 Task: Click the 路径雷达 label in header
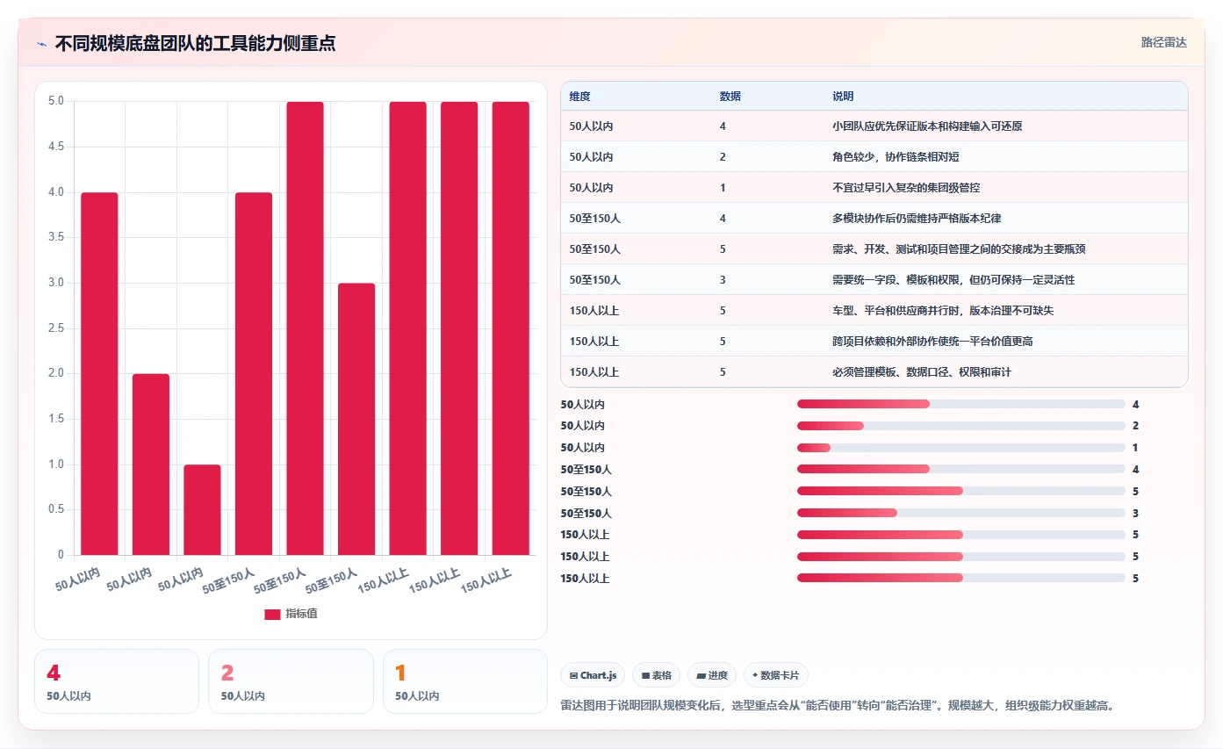[1163, 42]
